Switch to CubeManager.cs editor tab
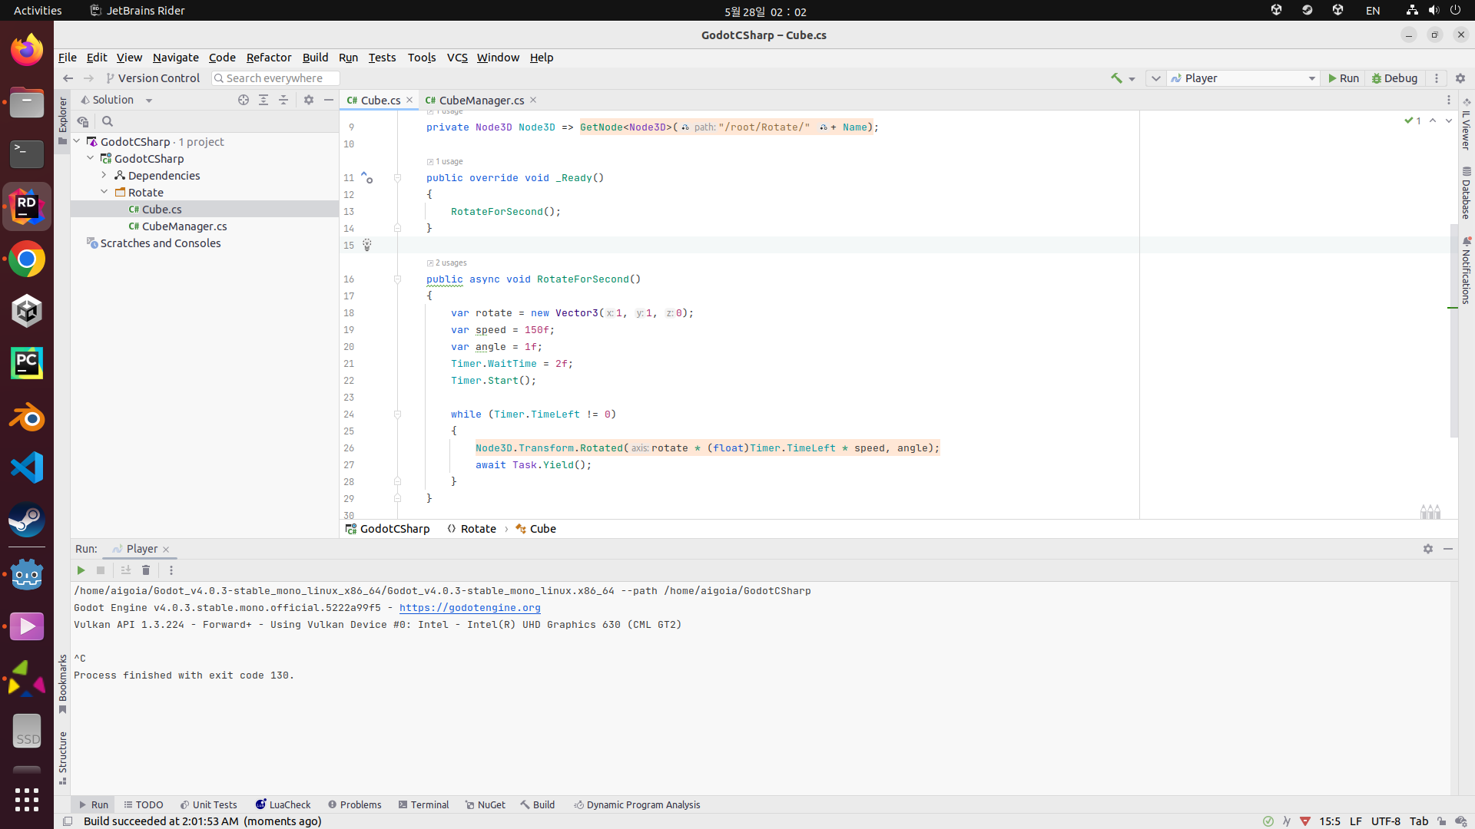1475x829 pixels. [x=481, y=101]
